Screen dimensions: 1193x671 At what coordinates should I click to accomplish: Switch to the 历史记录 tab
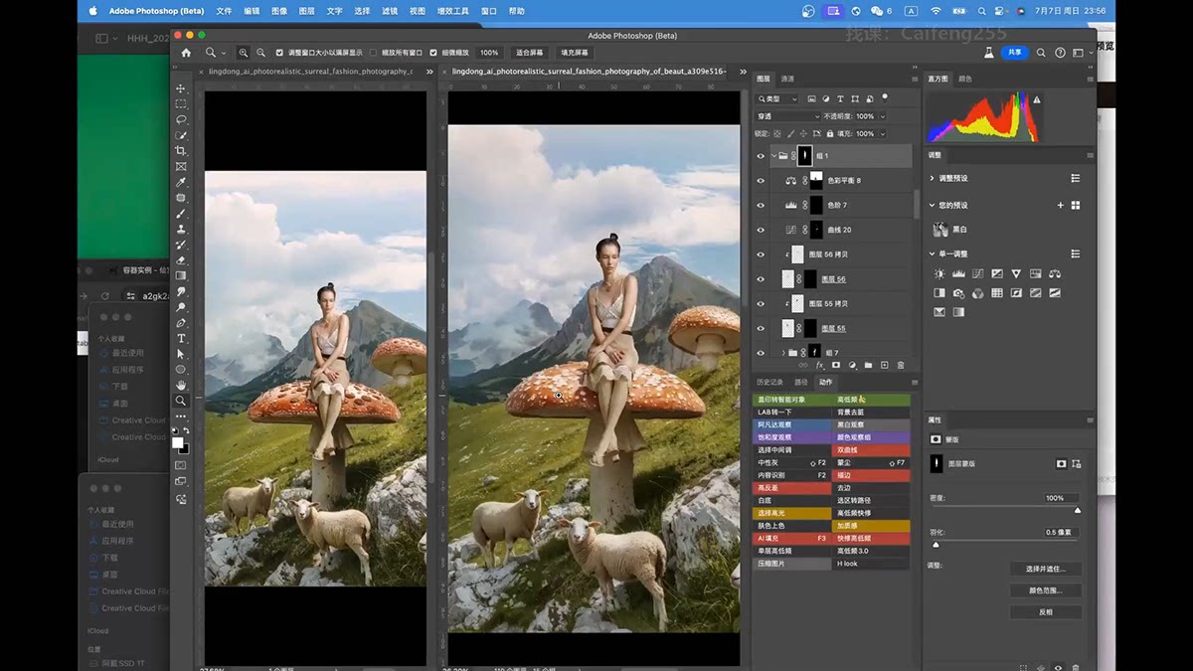[x=768, y=382]
